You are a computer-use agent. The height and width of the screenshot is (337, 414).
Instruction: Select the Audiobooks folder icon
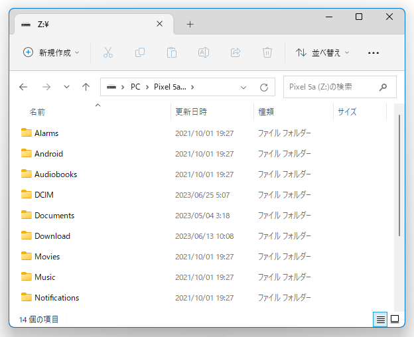27,174
